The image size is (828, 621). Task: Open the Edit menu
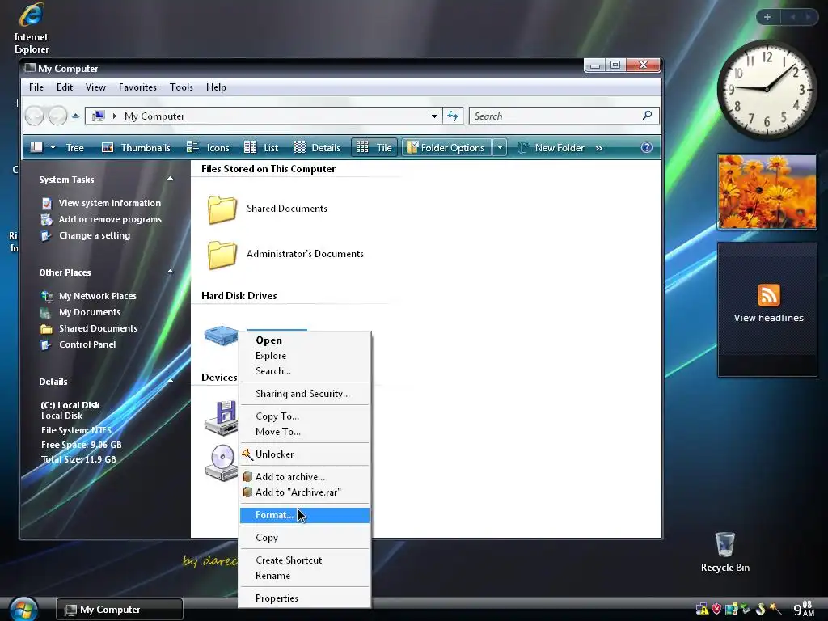click(65, 87)
